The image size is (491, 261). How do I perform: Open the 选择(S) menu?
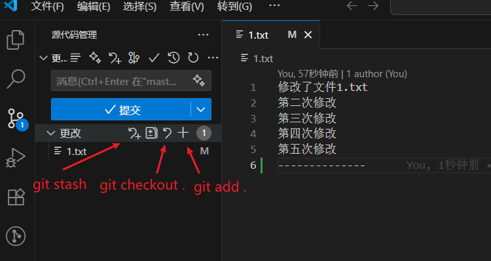coord(139,7)
